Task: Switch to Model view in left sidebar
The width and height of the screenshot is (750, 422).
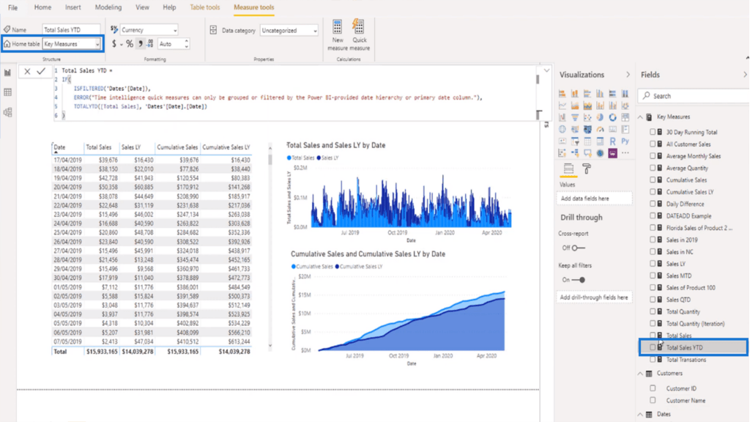Action: click(7, 112)
